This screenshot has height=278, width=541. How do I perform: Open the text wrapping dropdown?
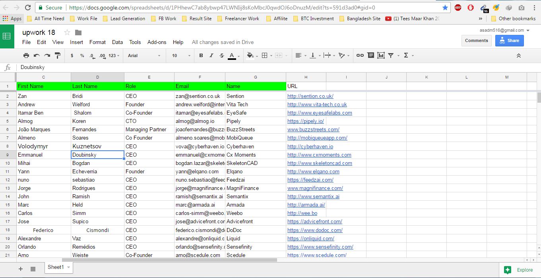[329, 56]
